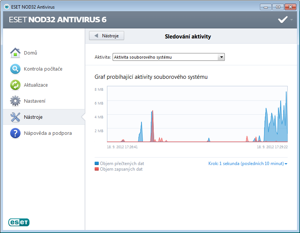
Task: Maximize the ESET NOD32 Antivirus window
Action: 278,7
